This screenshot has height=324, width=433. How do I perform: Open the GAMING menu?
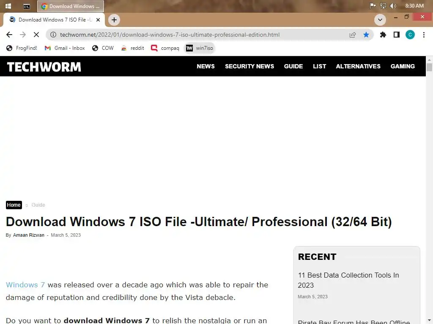coord(403,66)
